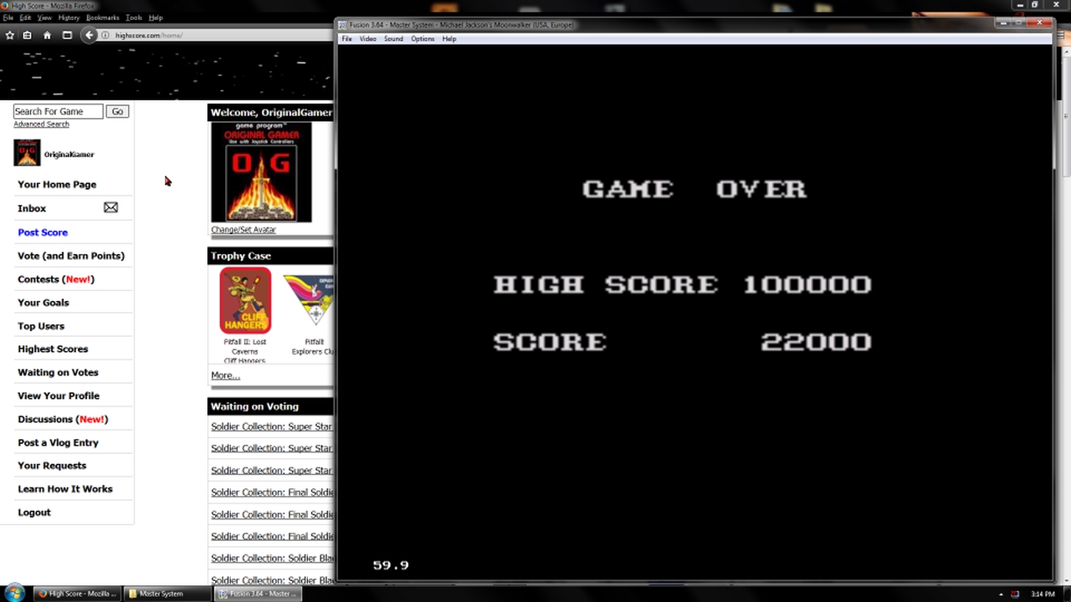Show hidden system tray icons
The width and height of the screenshot is (1071, 602).
(x=1001, y=594)
